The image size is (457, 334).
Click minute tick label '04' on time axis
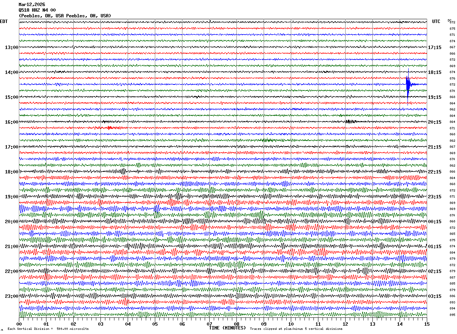pyautogui.click(x=128, y=324)
